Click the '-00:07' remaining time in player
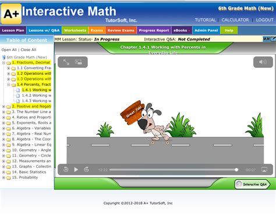 250,170
